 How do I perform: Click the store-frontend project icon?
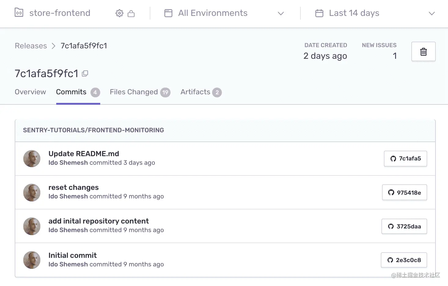pos(19,13)
